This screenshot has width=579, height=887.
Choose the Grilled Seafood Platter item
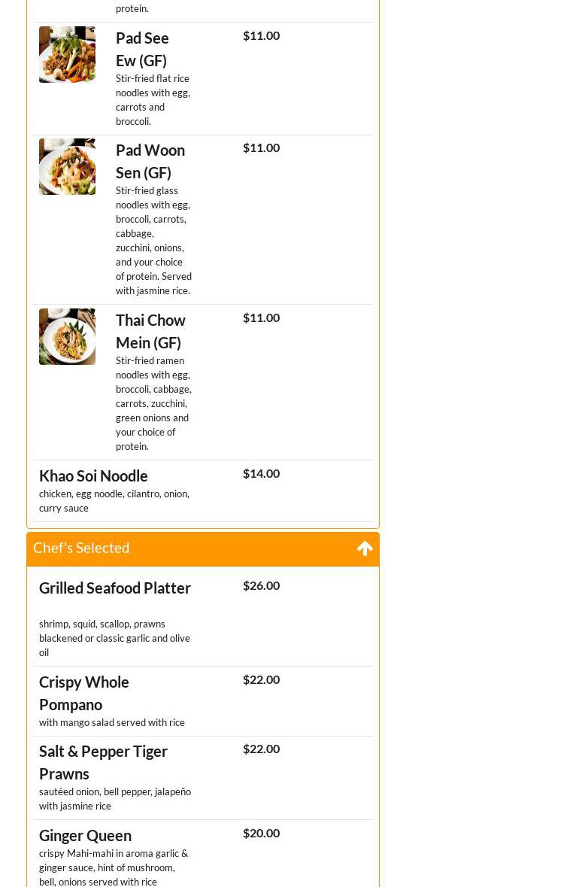click(115, 588)
